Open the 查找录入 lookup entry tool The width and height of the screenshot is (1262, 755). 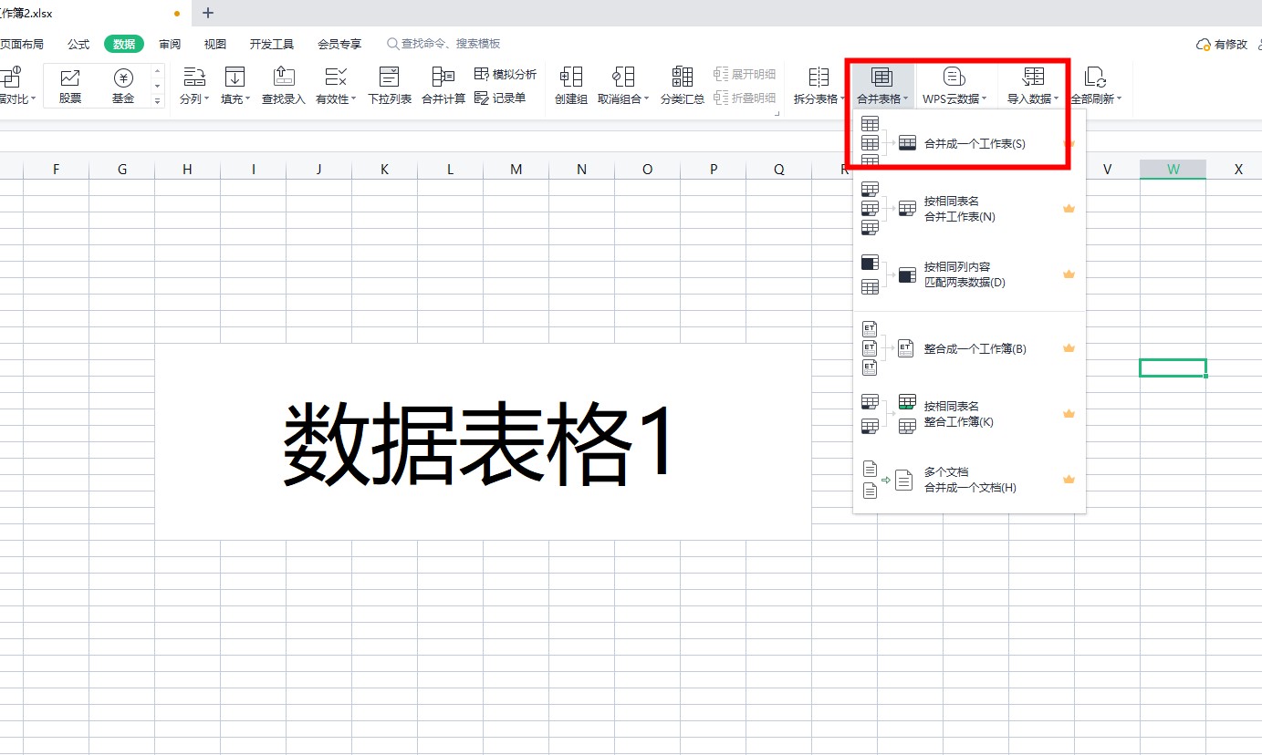[x=284, y=86]
